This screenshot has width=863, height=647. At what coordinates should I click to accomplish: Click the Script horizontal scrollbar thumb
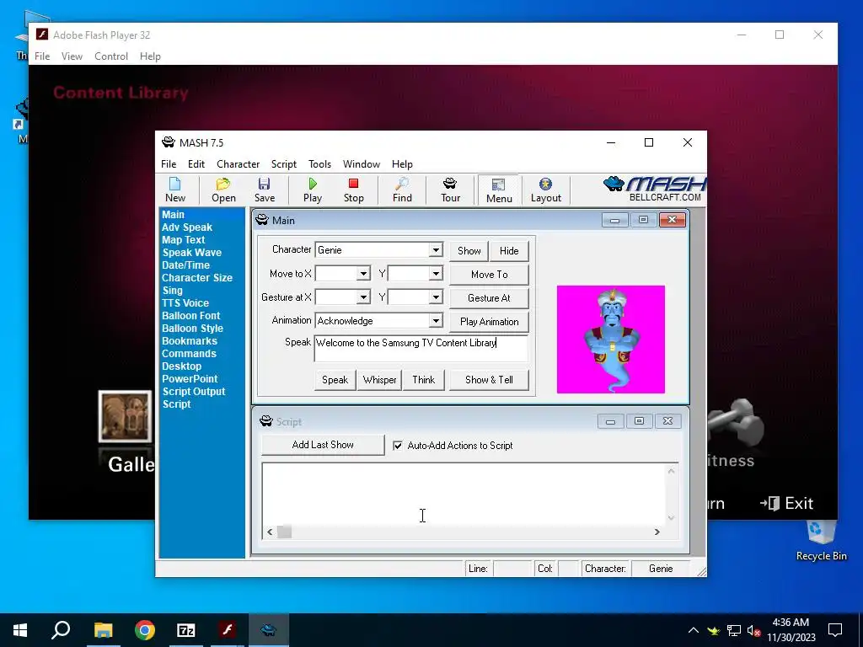(284, 532)
